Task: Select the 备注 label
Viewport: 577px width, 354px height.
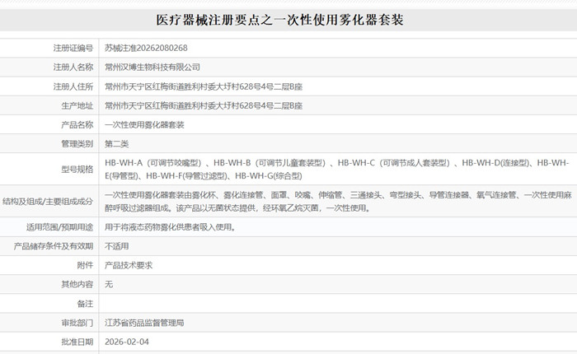Action: point(85,304)
